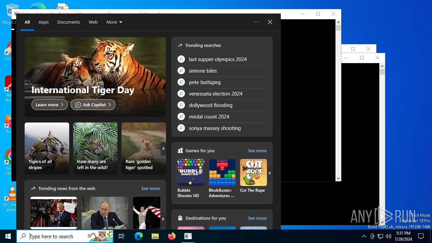Open the fencer news thumbnail
432x243 pixels.
click(x=147, y=213)
